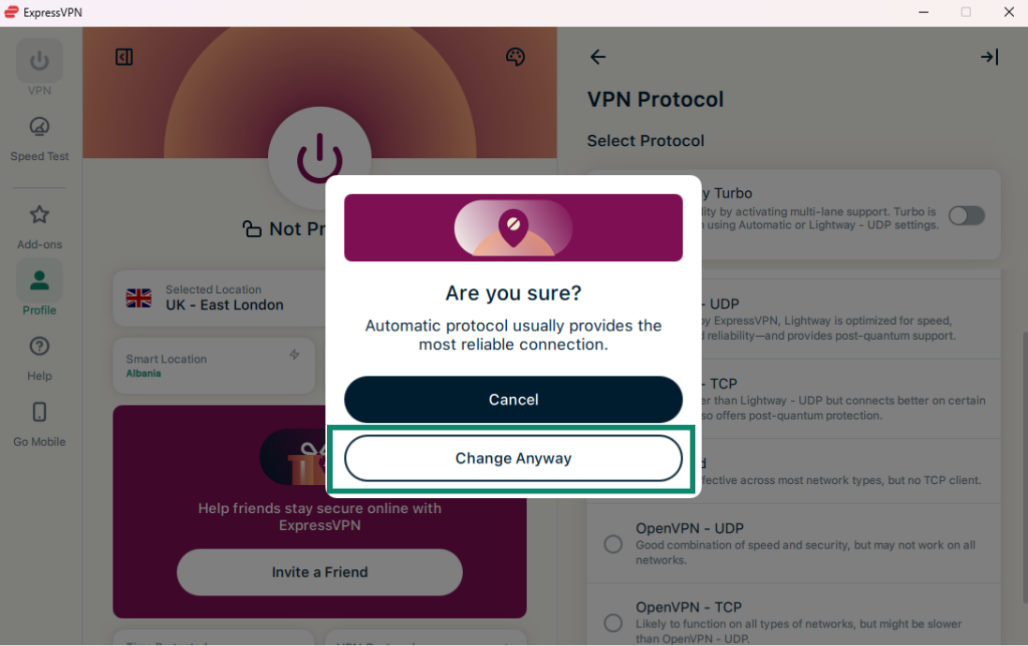Select the OpenVPN - TCP radio button
This screenshot has width=1028, height=646.
(x=613, y=623)
